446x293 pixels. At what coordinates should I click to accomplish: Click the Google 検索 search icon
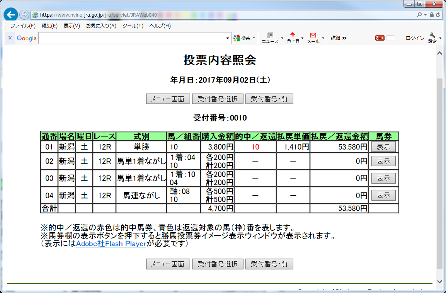coord(237,38)
